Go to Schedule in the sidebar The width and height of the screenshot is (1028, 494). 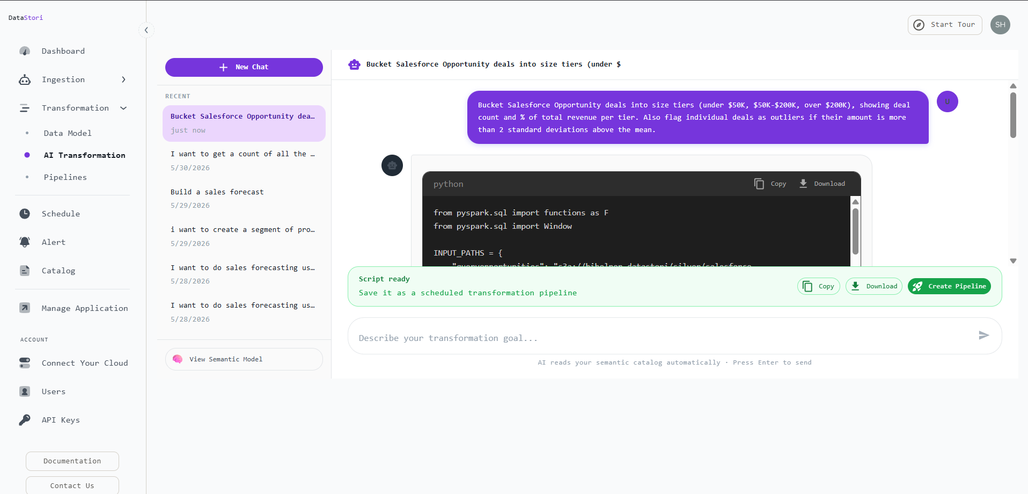pyautogui.click(x=61, y=214)
